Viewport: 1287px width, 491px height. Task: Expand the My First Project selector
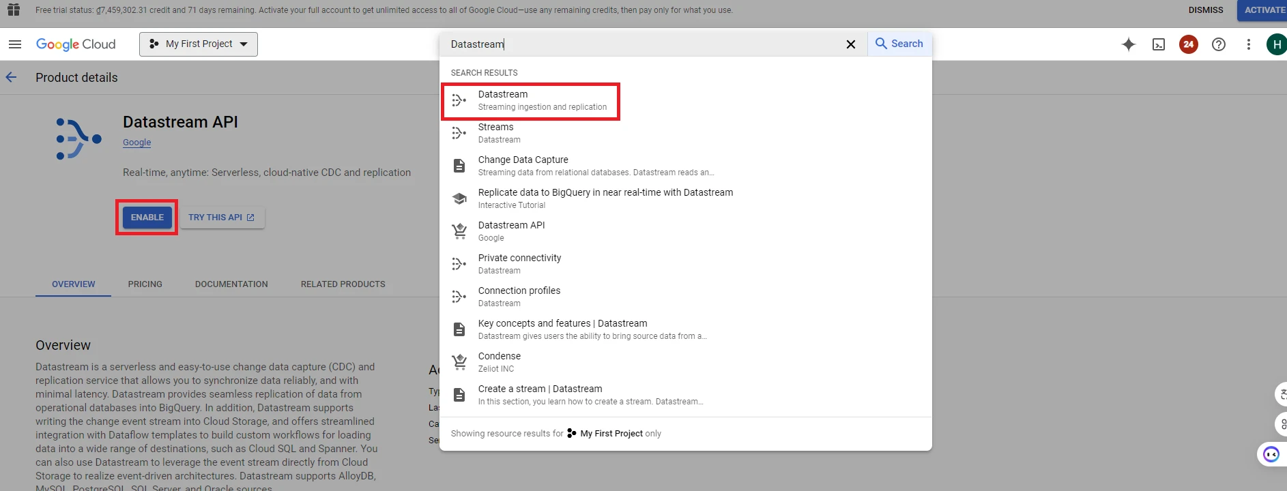click(x=199, y=44)
